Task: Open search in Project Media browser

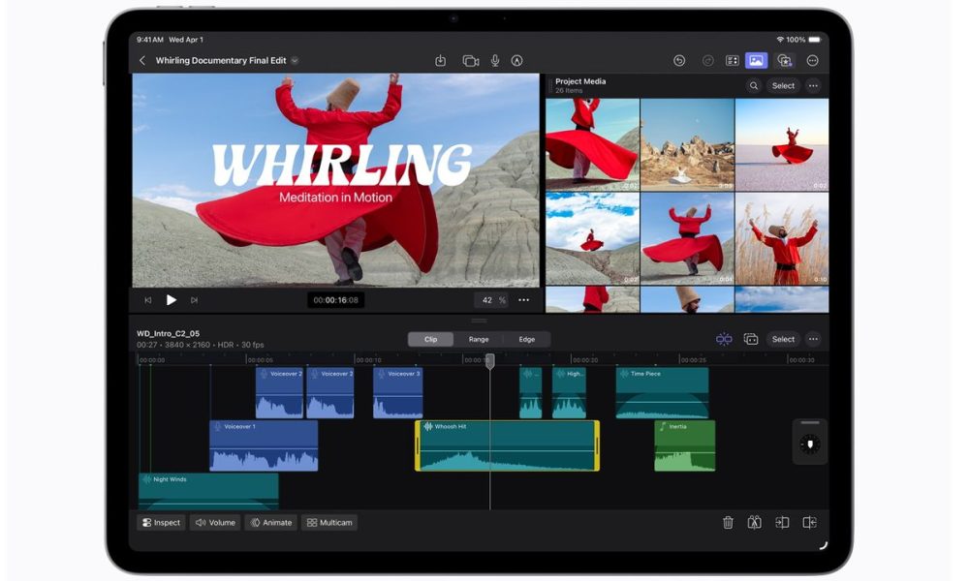Action: point(754,85)
